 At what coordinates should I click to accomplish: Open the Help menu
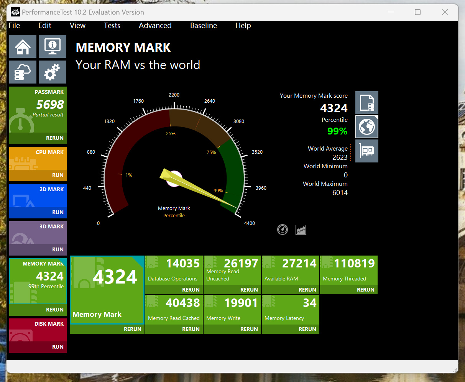243,26
